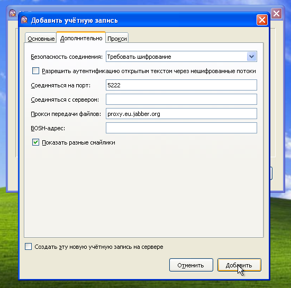The image size is (291, 288).
Task: Click the dialog title 'Добавить учётную запись'
Action: point(75,20)
